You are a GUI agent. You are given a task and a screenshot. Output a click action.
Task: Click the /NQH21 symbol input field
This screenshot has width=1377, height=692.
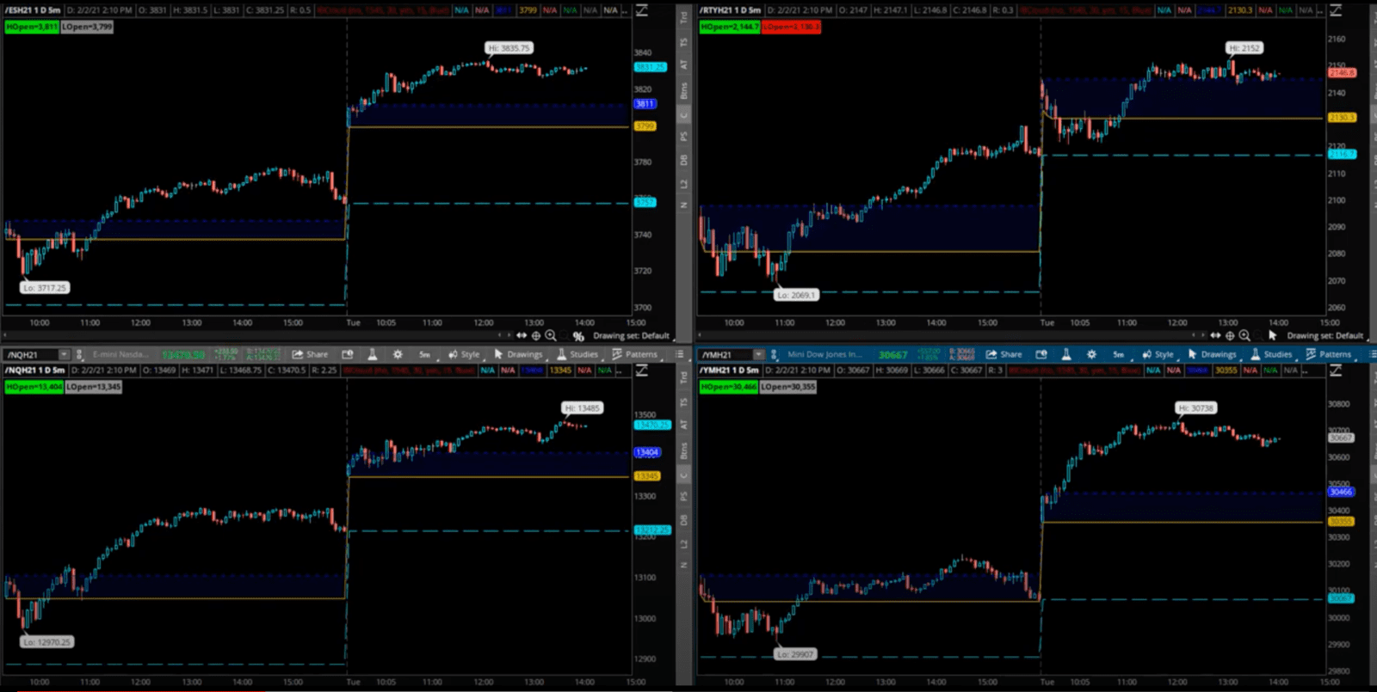[x=31, y=354]
